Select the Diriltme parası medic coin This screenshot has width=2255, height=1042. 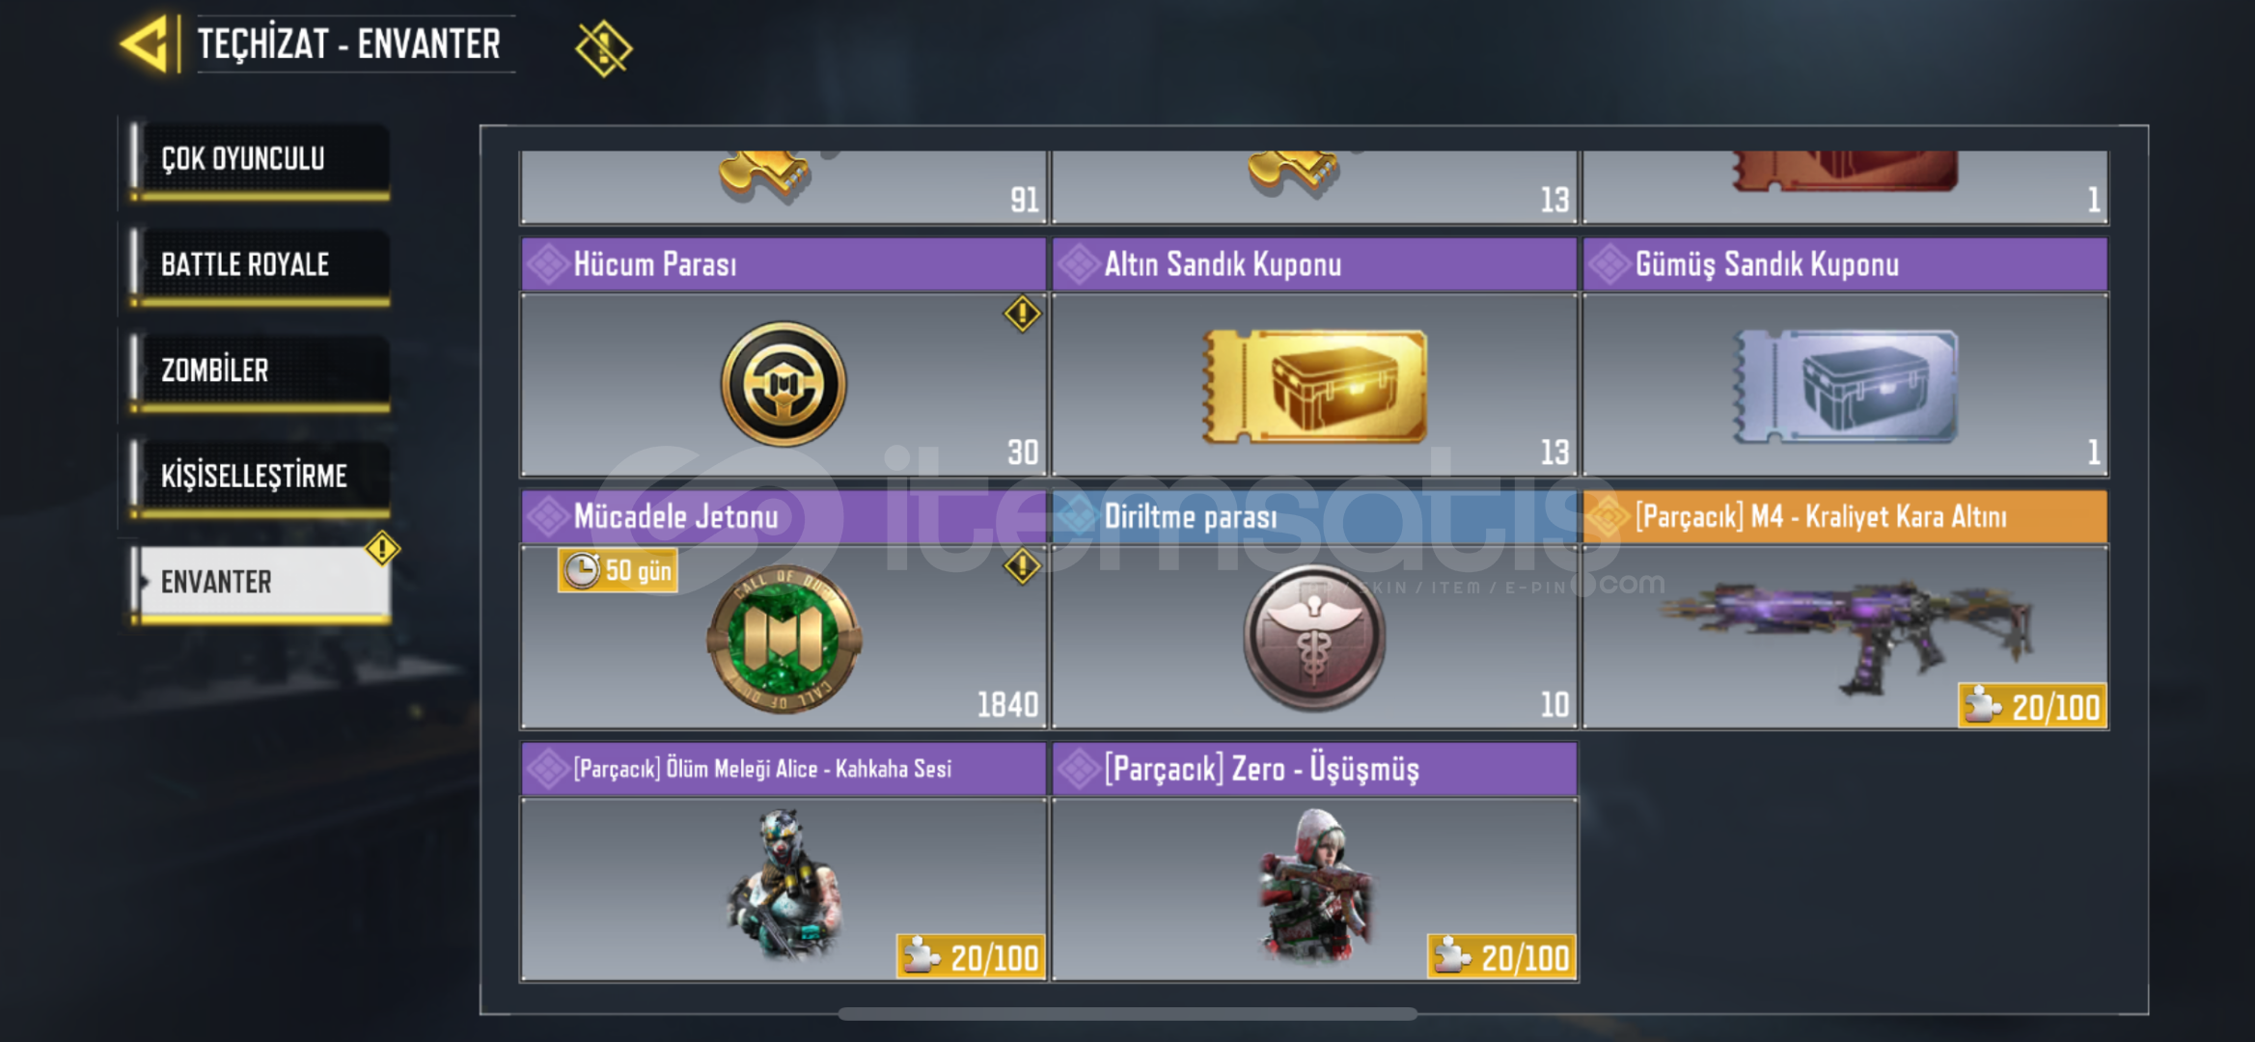pyautogui.click(x=1314, y=637)
